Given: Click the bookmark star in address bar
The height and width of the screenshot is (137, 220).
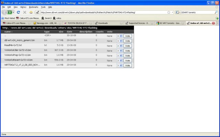Looking at the screenshot, I should pos(168,12).
